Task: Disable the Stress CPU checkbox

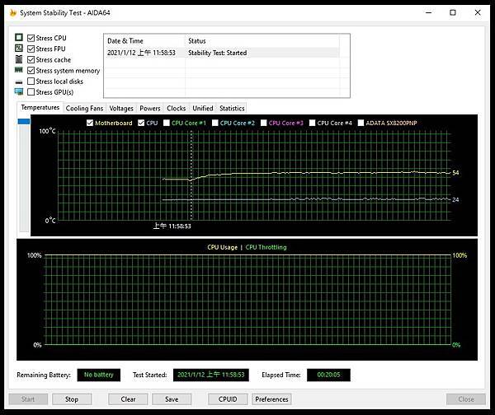Action: [31, 38]
